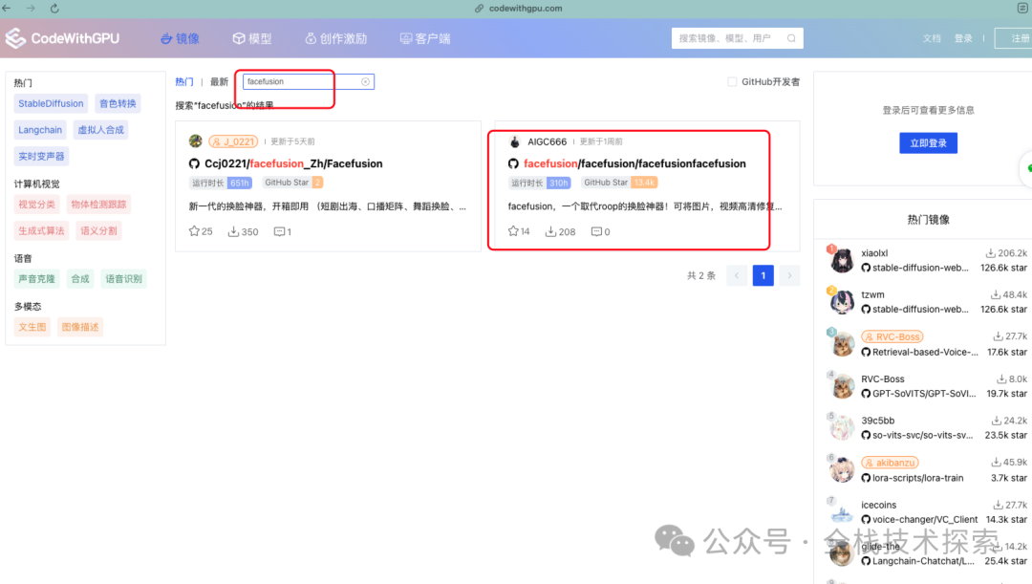This screenshot has height=584, width=1032.
Task: Click browser address bar codewithgpu.com
Action: click(x=519, y=9)
